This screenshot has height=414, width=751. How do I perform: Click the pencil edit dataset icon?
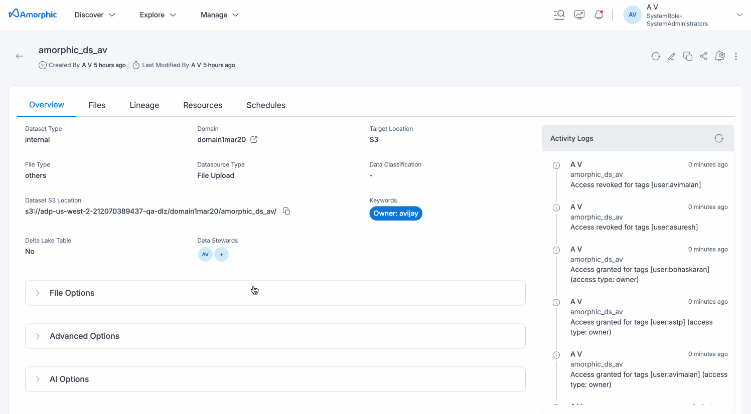[671, 56]
